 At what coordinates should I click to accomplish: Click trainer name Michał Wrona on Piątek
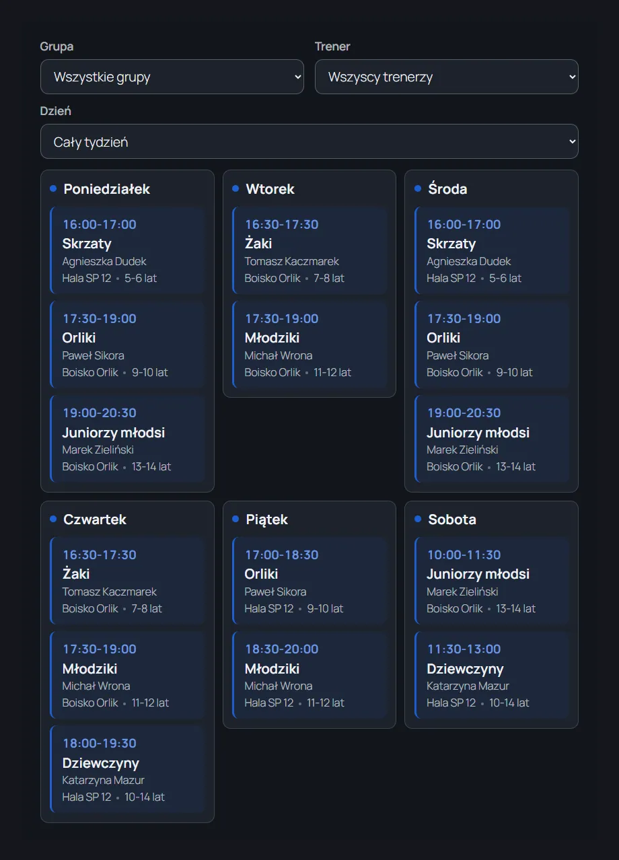tap(278, 686)
